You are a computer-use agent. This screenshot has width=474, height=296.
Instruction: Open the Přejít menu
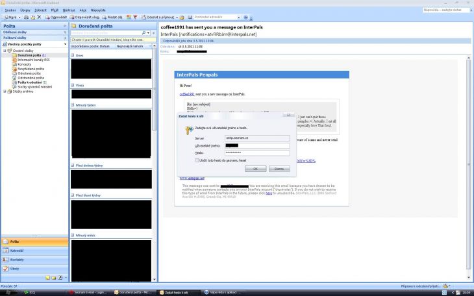tap(55, 10)
